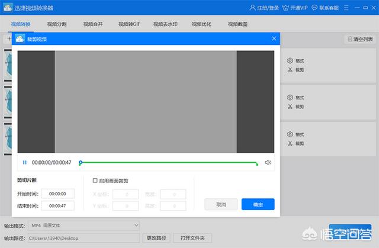Screen dimensions: 379x248
Task: Enable the 启用画面裁剪 checkbox
Action: pyautogui.click(x=95, y=181)
